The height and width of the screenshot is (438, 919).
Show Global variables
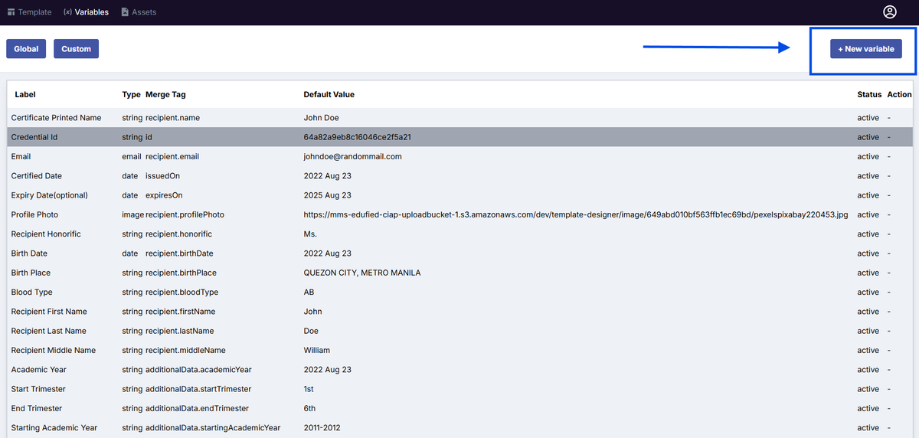(26, 48)
